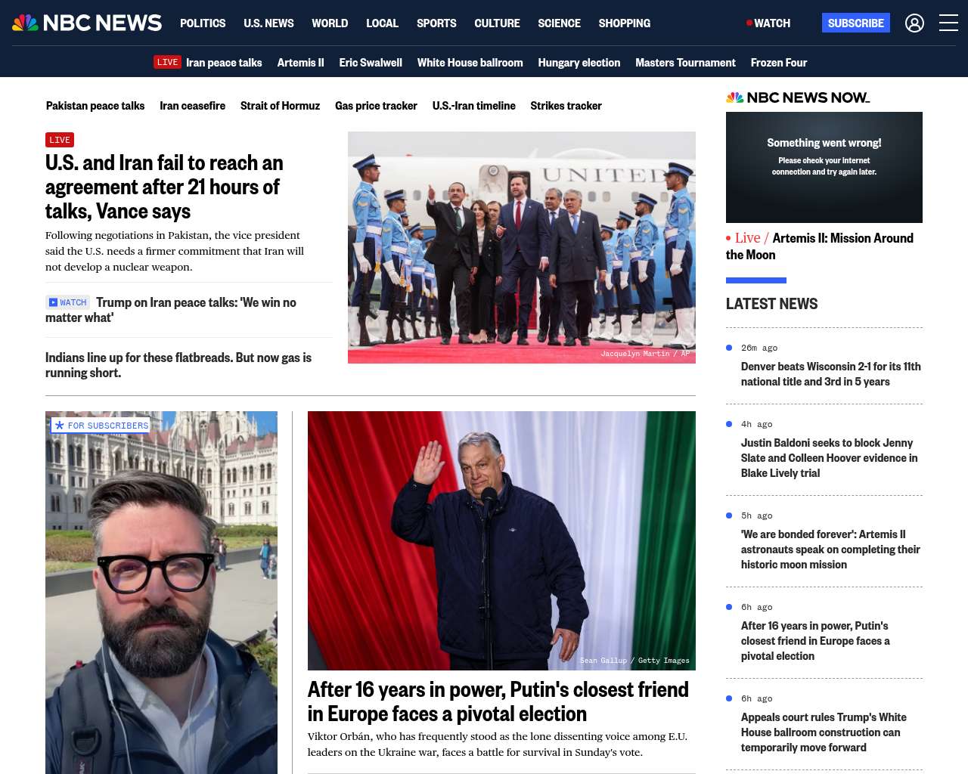Viewport: 968px width, 774px height.
Task: Click the red LIVE tag above the headline
Action: click(x=60, y=140)
